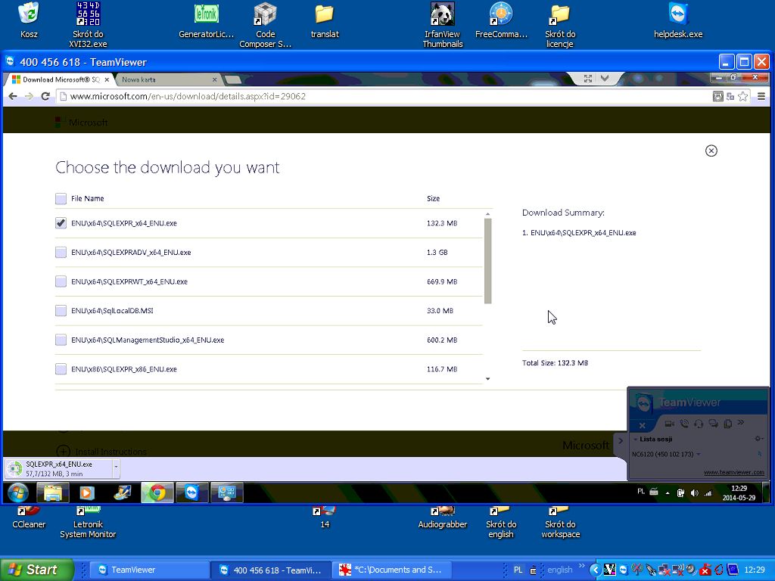Bookmark the page using the star icon
The height and width of the screenshot is (581, 775).
[743, 96]
